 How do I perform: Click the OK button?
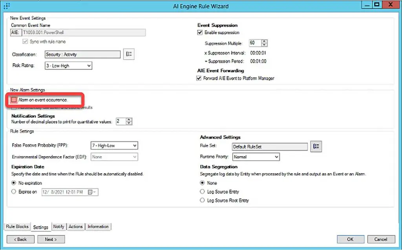(350, 239)
